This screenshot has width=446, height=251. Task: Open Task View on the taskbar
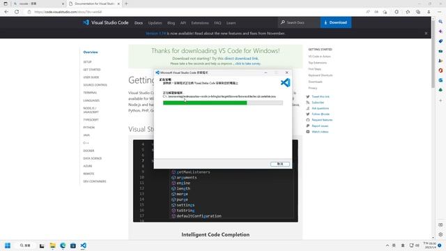[42, 245]
